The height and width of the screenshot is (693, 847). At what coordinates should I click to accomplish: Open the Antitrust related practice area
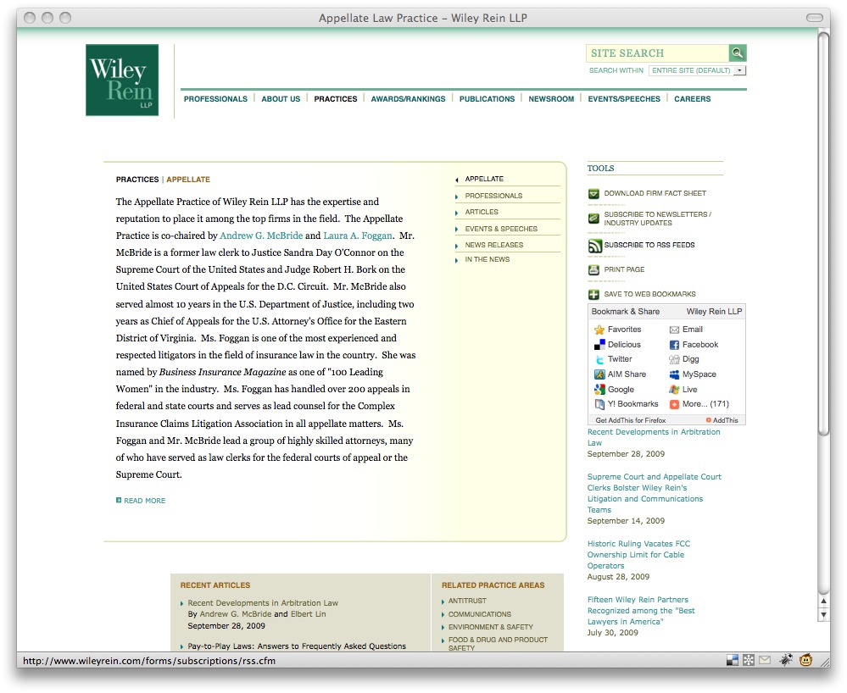(x=467, y=601)
